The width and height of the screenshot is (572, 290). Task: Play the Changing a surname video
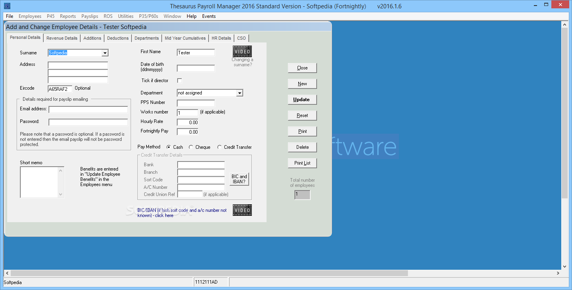point(242,52)
